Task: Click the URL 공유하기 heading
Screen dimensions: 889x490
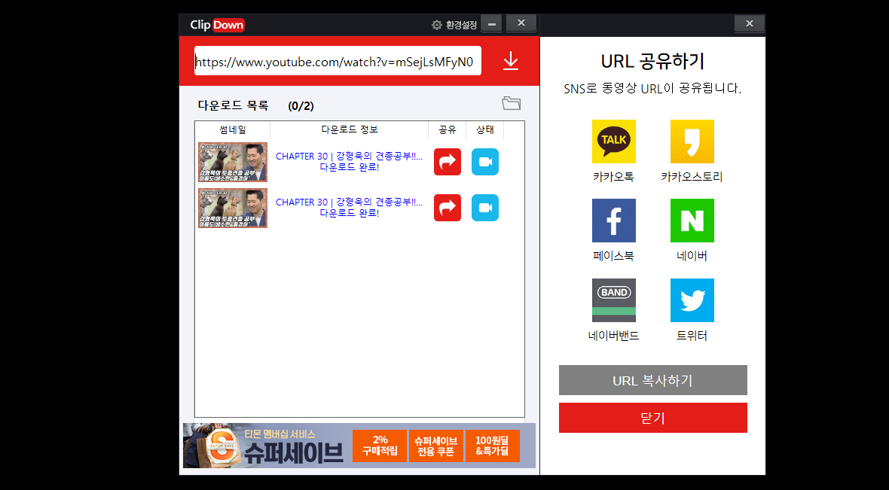Action: coord(652,61)
